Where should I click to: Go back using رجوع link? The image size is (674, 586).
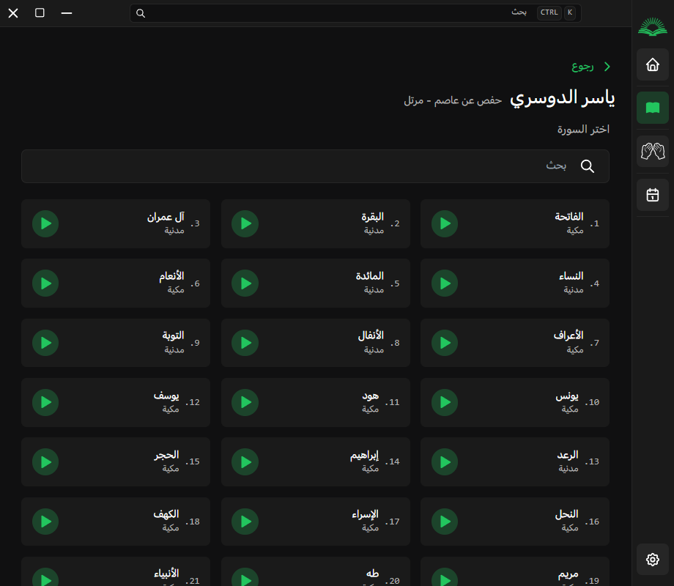582,67
